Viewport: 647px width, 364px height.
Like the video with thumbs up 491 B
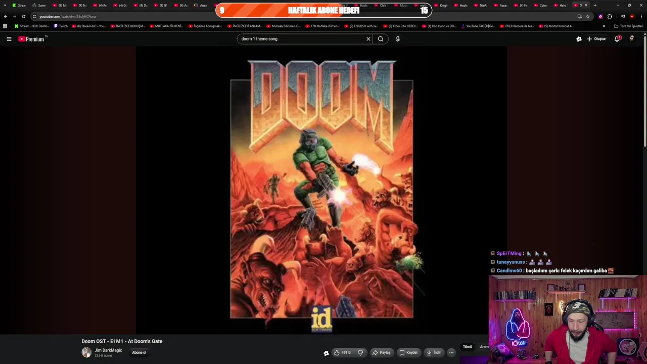coord(342,353)
